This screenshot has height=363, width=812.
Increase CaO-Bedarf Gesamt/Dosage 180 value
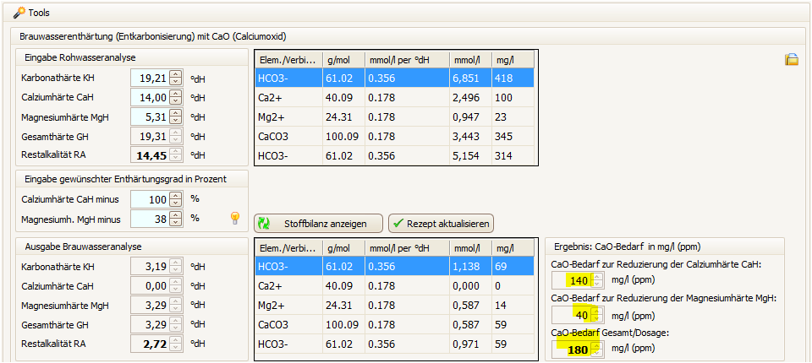(x=596, y=344)
